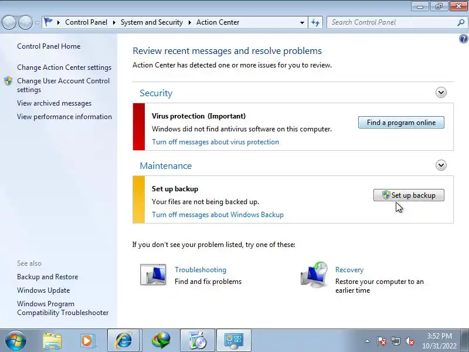The height and width of the screenshot is (352, 469).
Task: Click the Security section heading
Action: point(156,93)
